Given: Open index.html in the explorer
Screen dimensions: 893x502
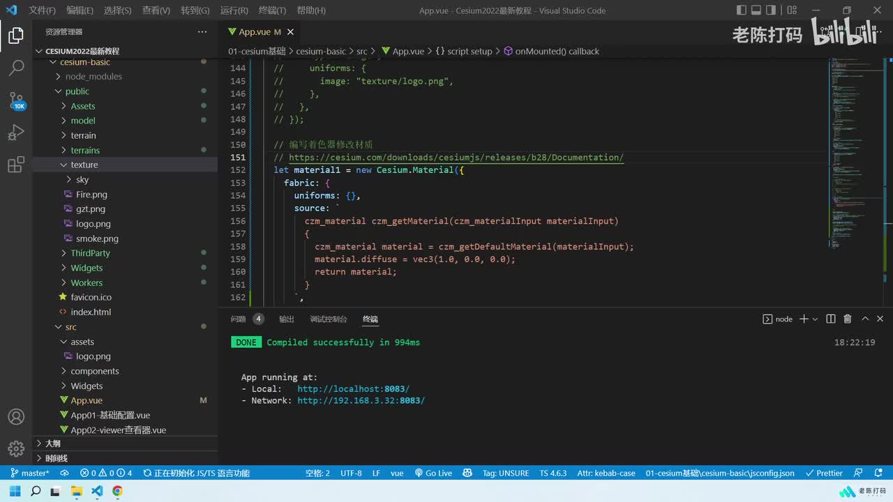Looking at the screenshot, I should 91,312.
